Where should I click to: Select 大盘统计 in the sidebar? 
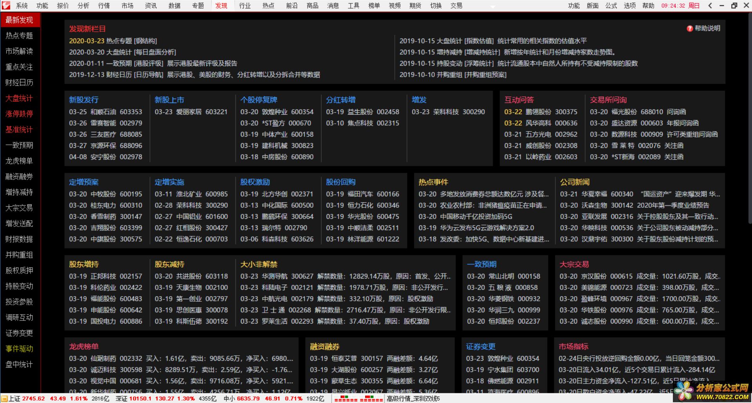(x=19, y=98)
